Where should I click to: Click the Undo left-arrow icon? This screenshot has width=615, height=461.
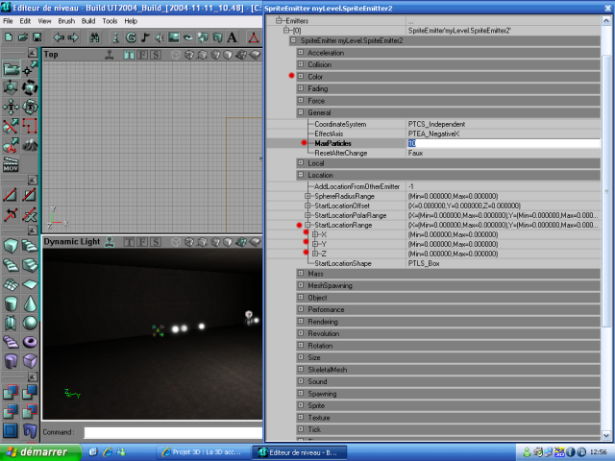[x=59, y=37]
